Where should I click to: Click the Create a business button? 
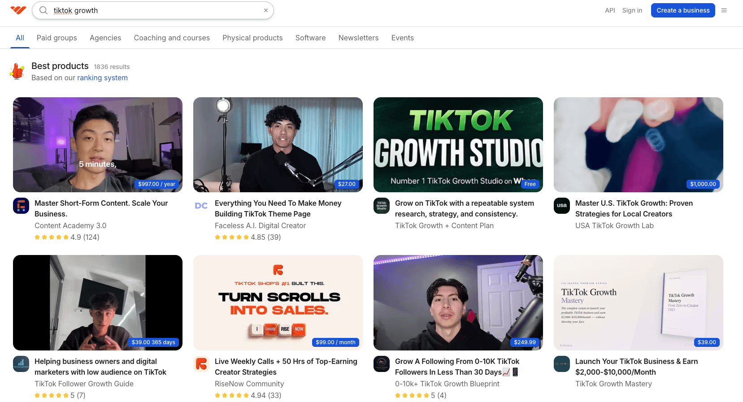click(683, 10)
